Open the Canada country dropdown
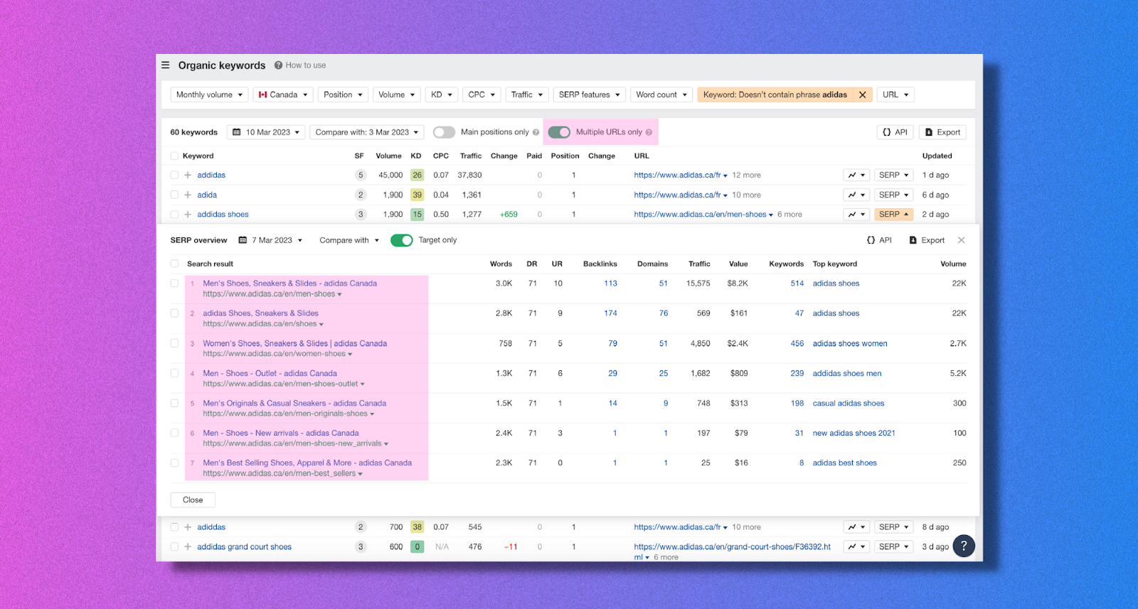The width and height of the screenshot is (1138, 609). tap(283, 95)
